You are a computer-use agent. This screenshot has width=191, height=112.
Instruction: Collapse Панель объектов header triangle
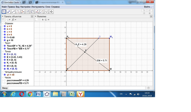click(3, 16)
